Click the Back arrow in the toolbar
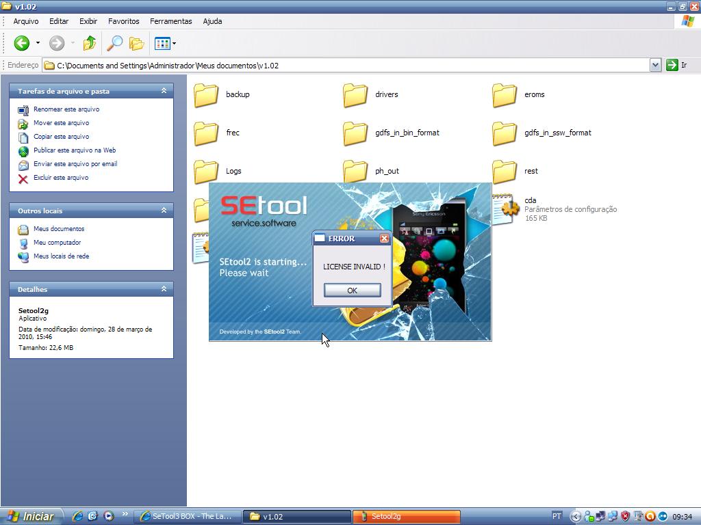 click(21, 43)
